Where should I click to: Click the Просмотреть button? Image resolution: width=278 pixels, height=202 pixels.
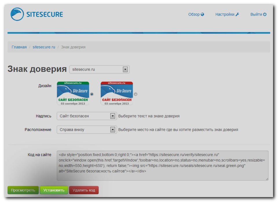23,190
